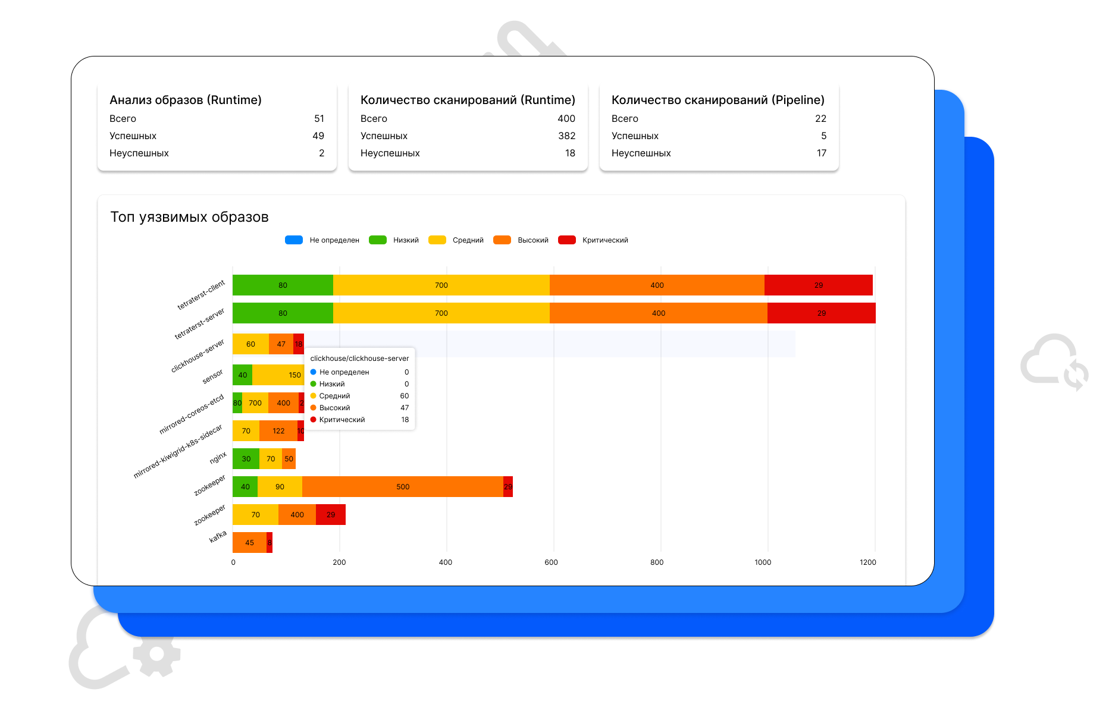The width and height of the screenshot is (1109, 717).
Task: Click the orange 400 segment of mirrored-coreos-etcd bar
Action: tap(283, 403)
